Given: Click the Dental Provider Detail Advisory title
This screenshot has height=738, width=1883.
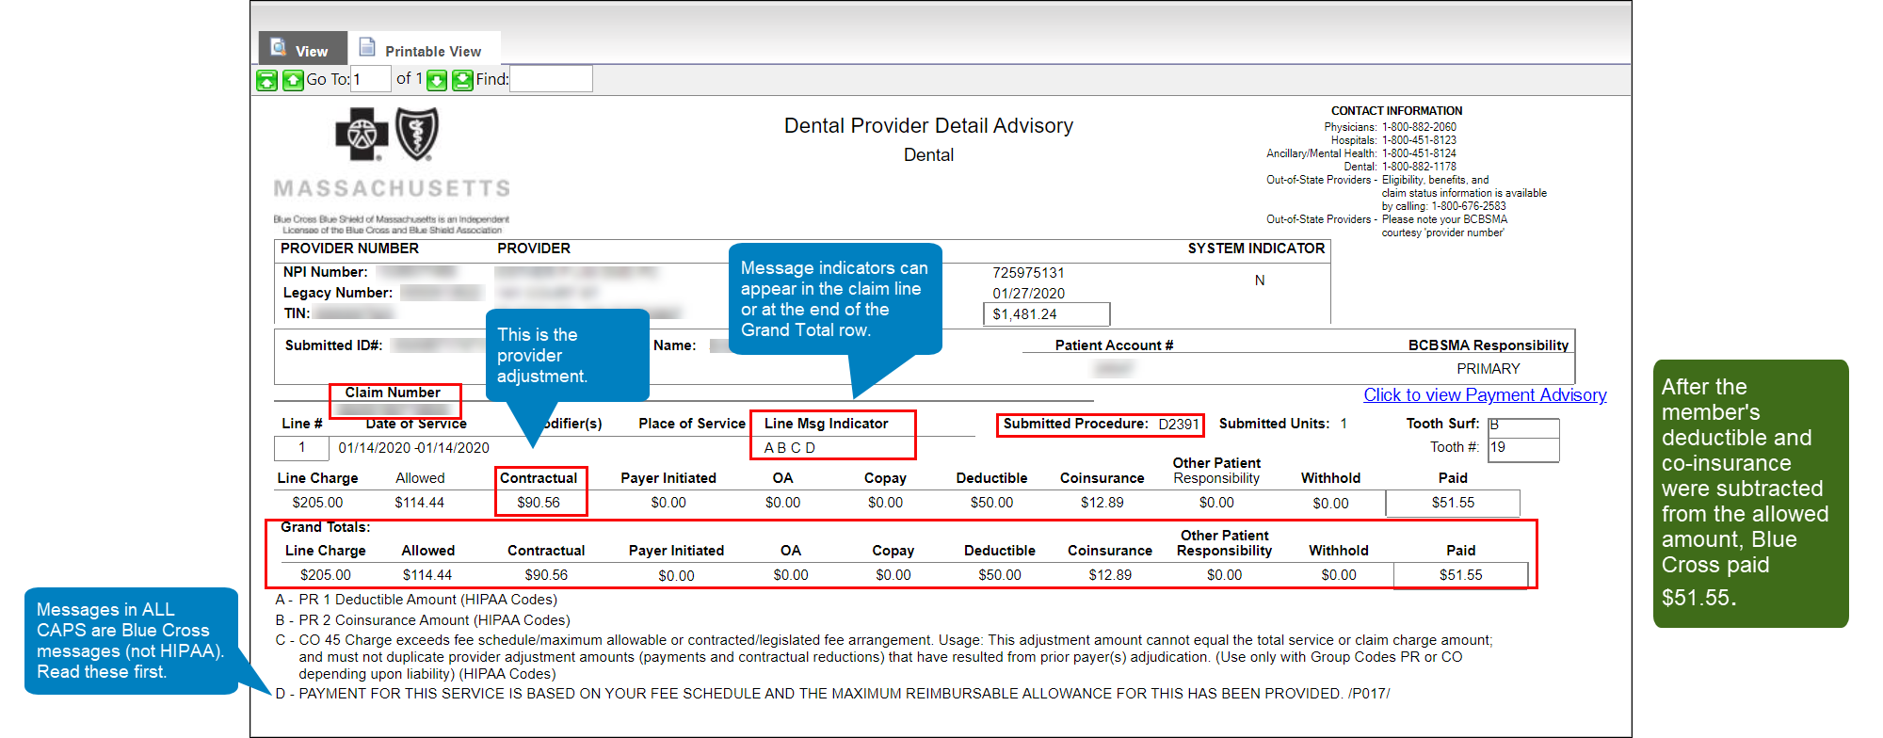Looking at the screenshot, I should [928, 125].
